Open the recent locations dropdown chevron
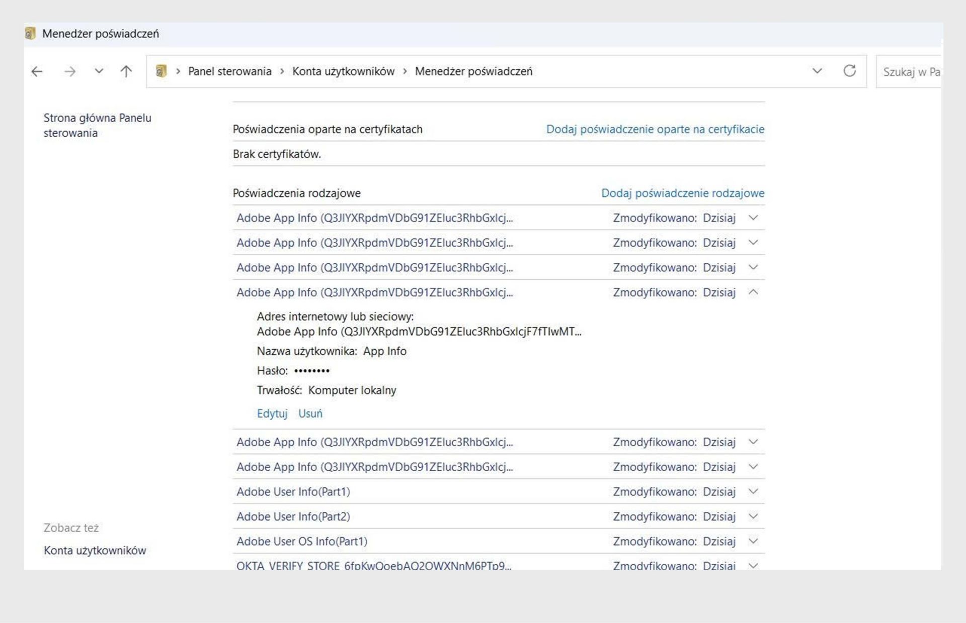 pyautogui.click(x=99, y=71)
